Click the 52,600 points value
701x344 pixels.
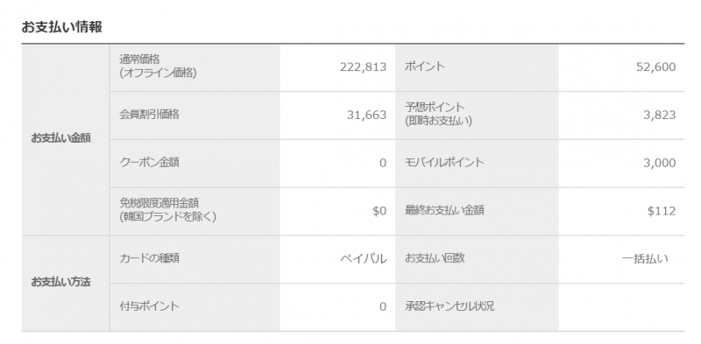(x=655, y=67)
